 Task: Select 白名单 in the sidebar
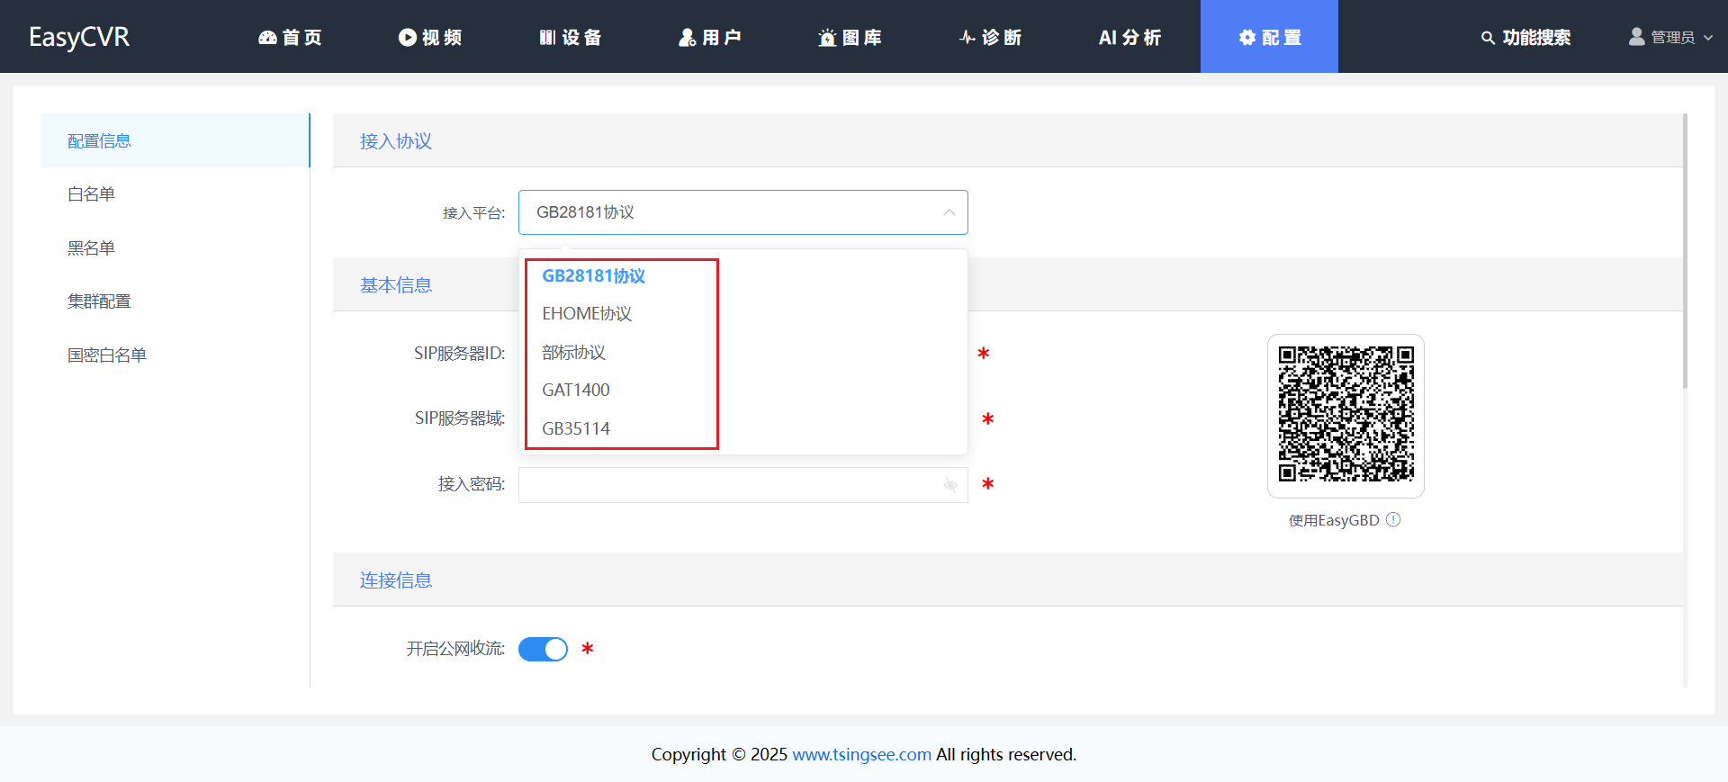175,194
